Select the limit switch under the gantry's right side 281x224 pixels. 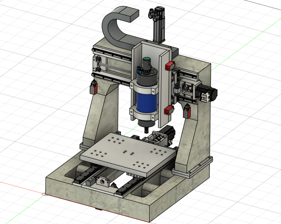(187, 111)
